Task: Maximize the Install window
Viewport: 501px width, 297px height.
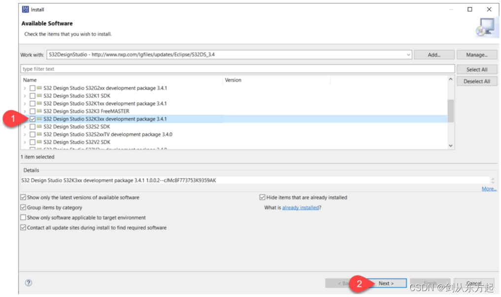Action: (469, 9)
